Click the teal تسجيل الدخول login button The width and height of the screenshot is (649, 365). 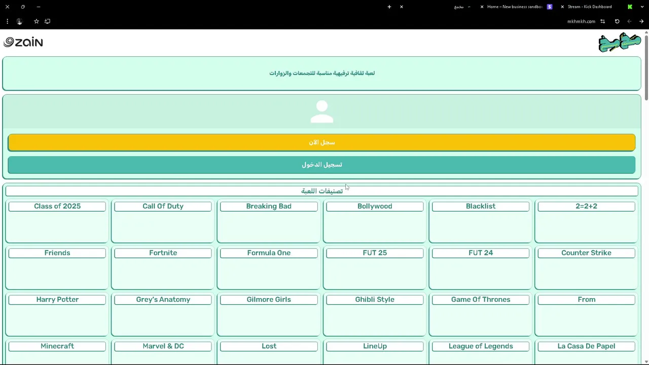coord(321,165)
